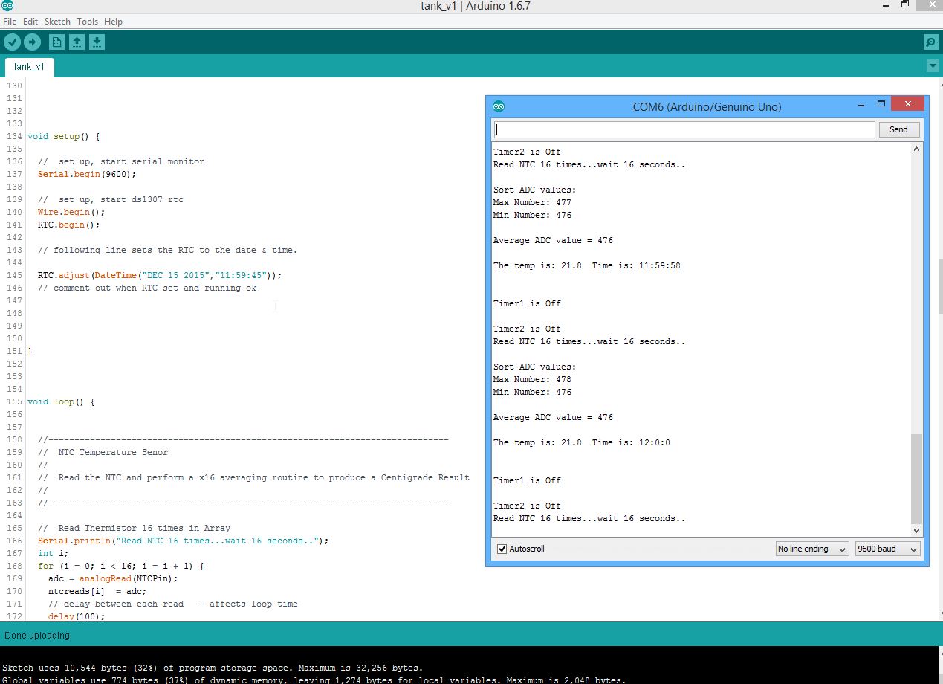The height and width of the screenshot is (684, 943).
Task: Close the COM6 serial monitor window
Action: [x=908, y=105]
